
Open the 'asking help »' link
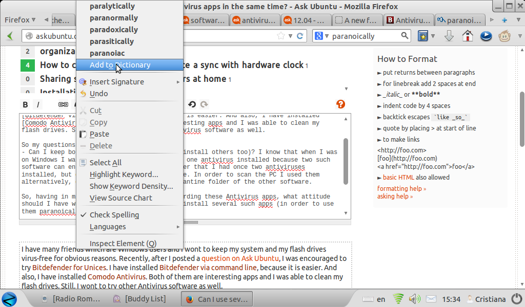(395, 196)
